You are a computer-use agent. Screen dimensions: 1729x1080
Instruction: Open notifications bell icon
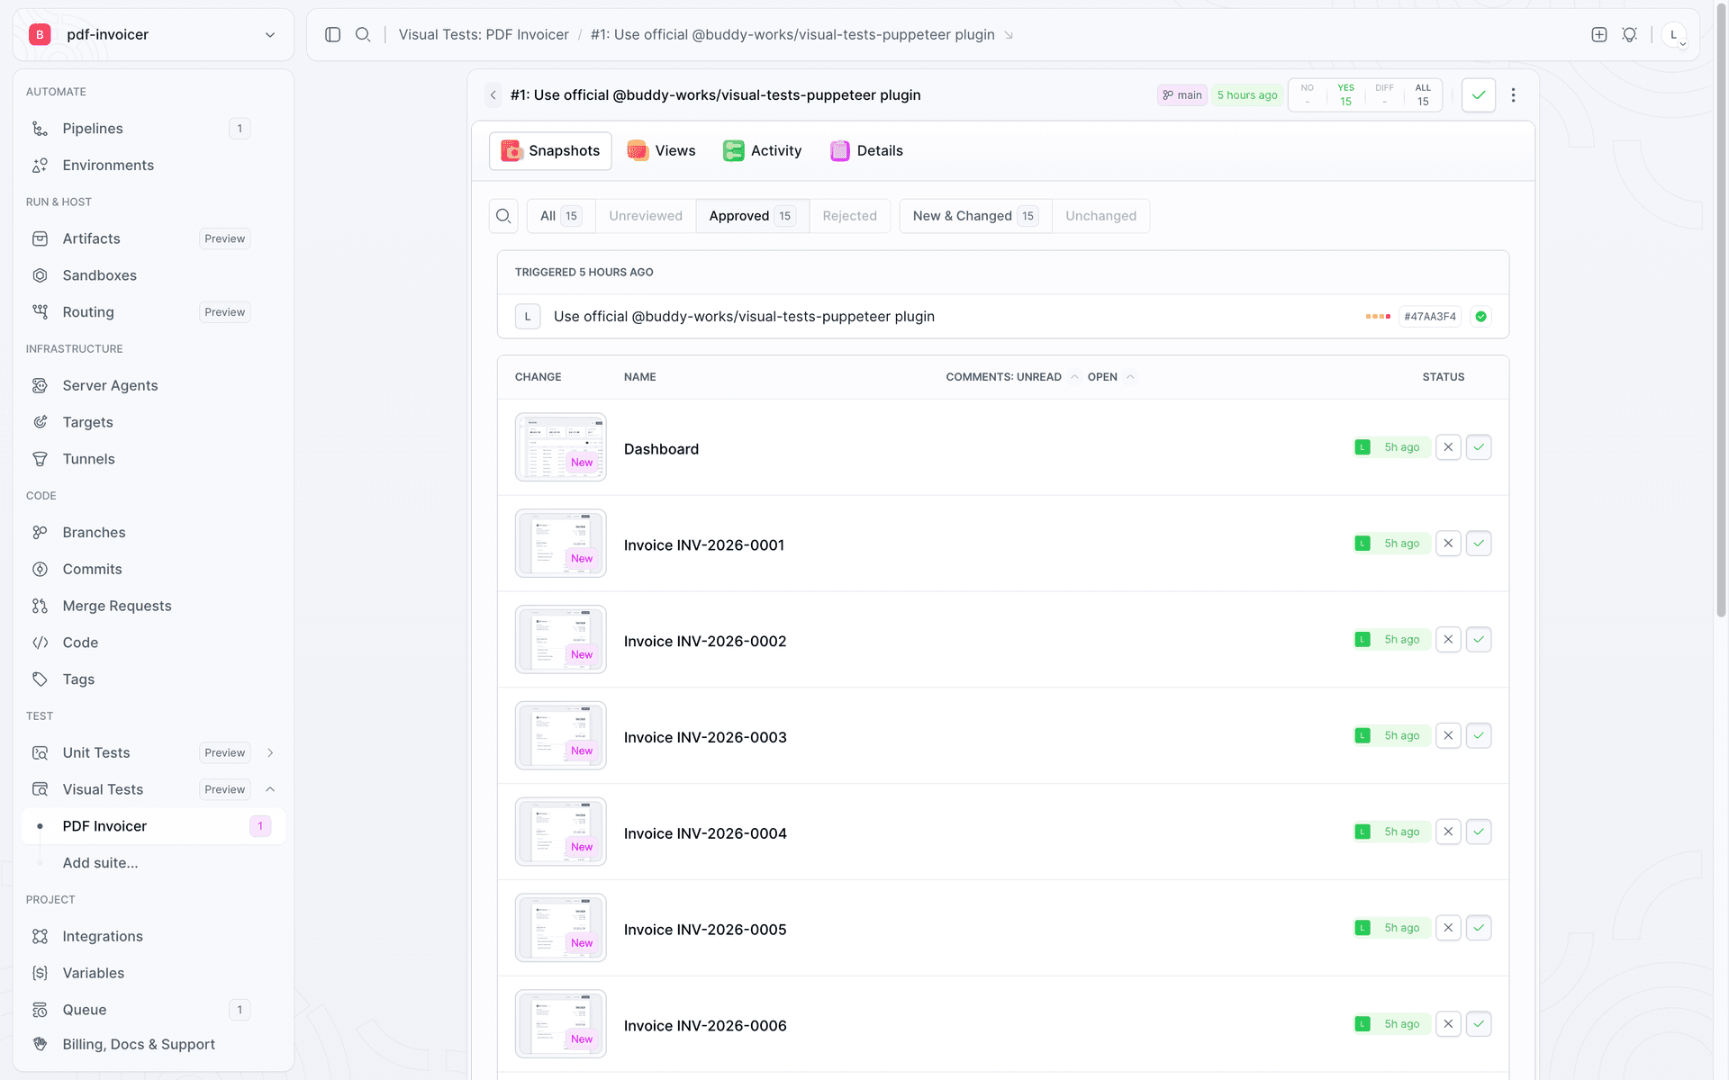click(1630, 34)
